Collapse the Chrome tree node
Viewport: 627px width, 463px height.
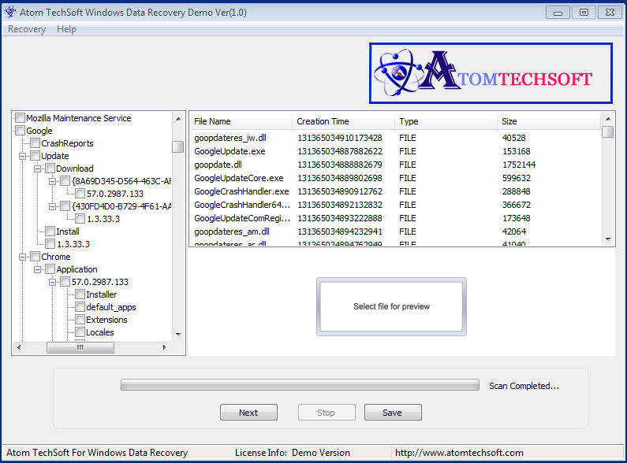(23, 257)
